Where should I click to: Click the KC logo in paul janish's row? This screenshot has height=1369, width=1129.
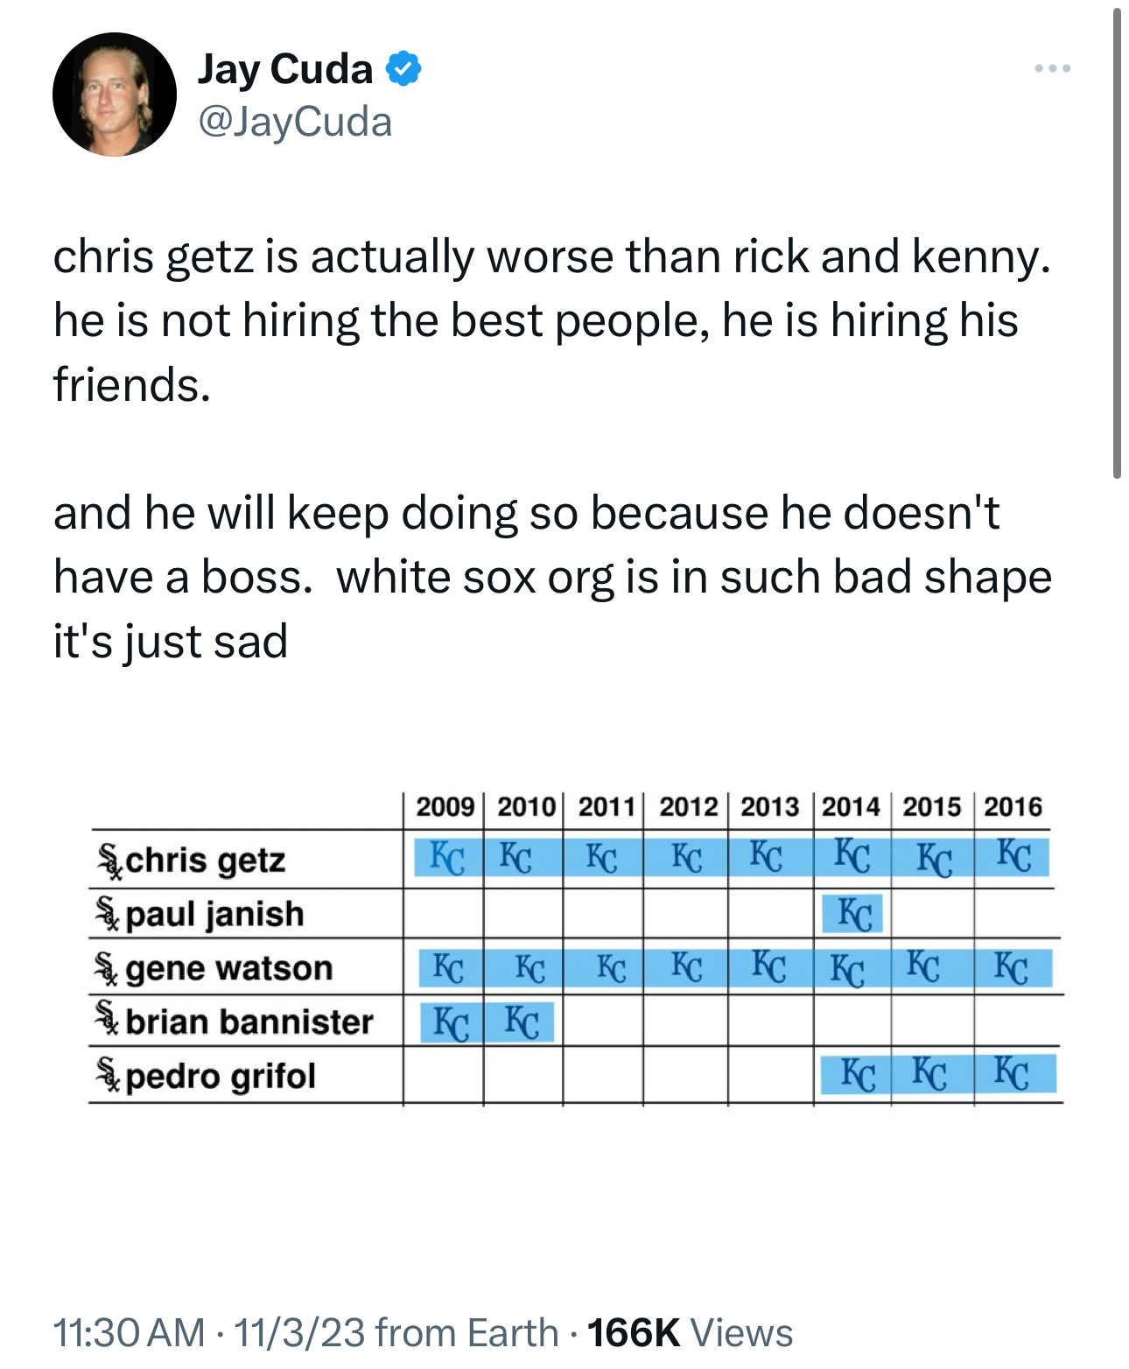(853, 915)
